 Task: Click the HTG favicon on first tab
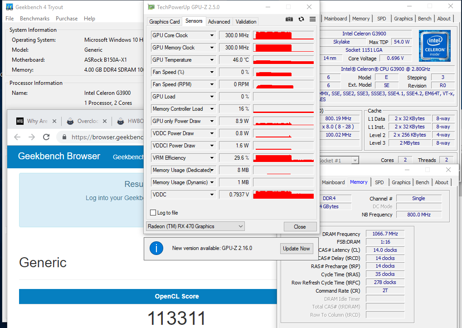20,121
